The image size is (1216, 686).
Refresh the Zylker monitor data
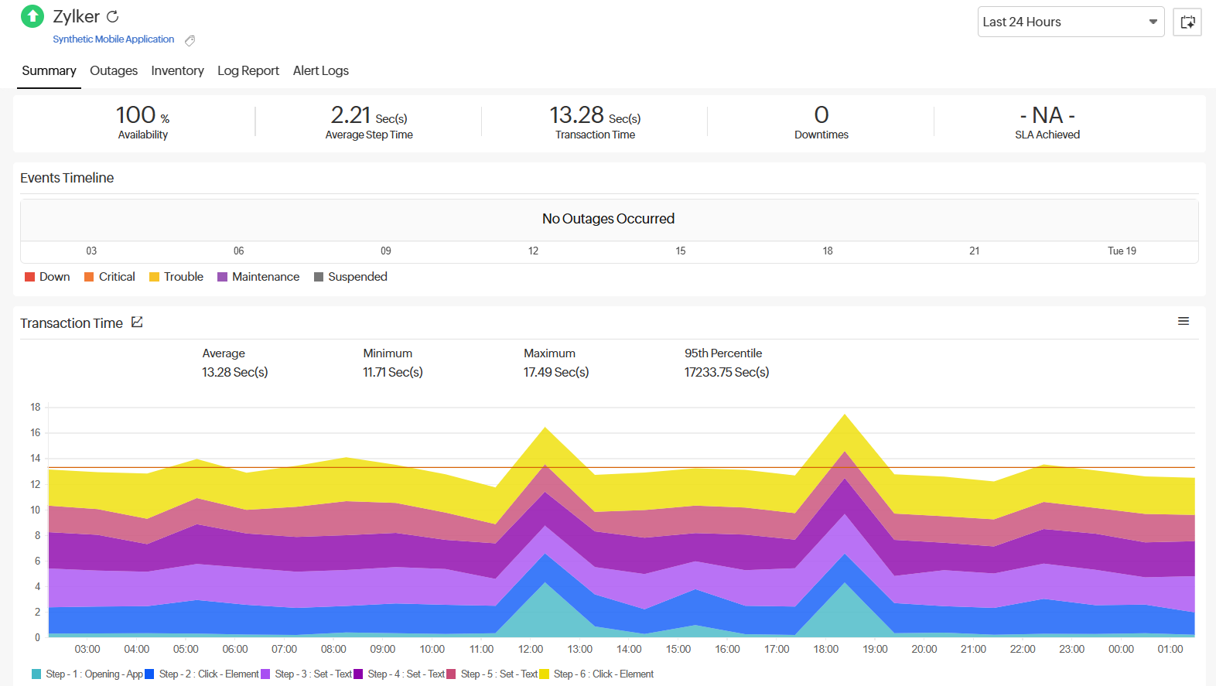pos(113,16)
